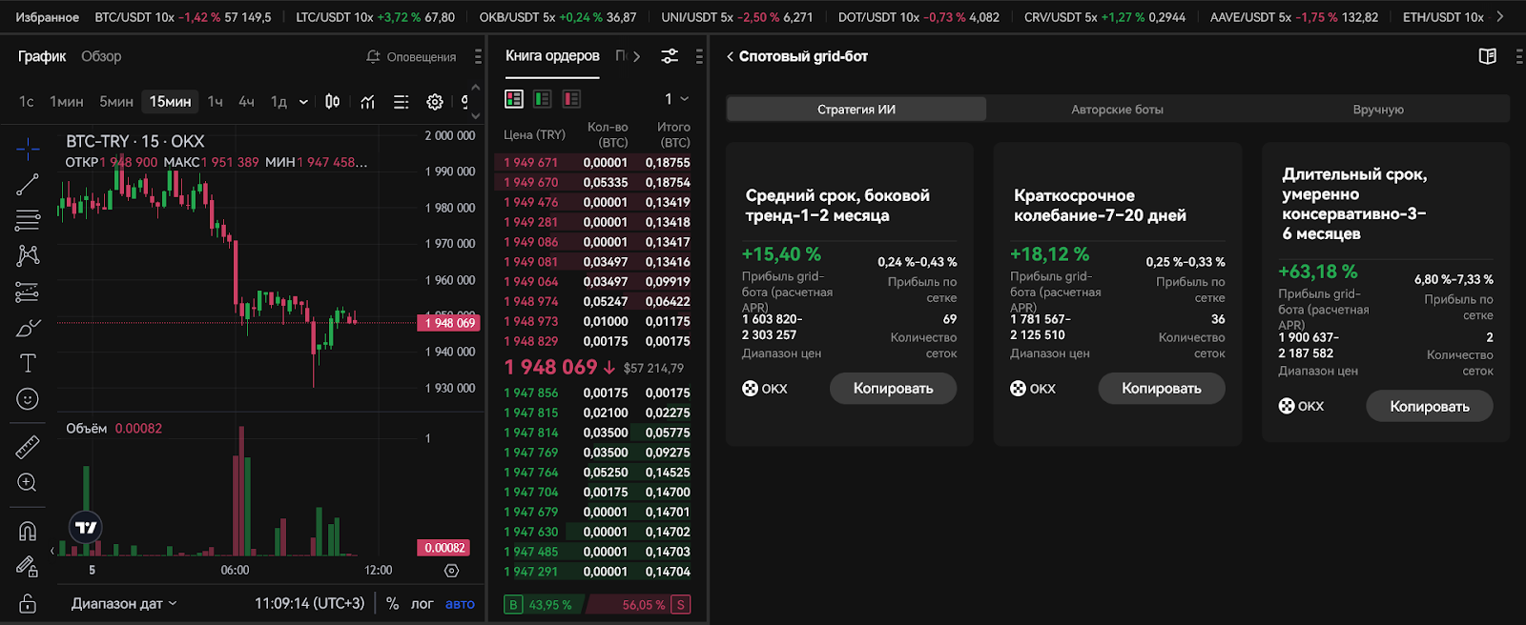Open BTC/USDT 10x ticker
This screenshot has height=625, width=1526.
pos(183,17)
